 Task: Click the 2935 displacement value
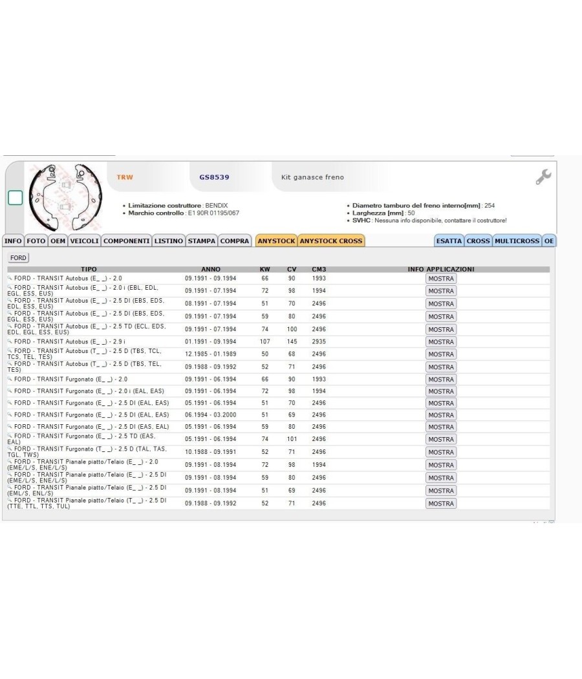[319, 341]
